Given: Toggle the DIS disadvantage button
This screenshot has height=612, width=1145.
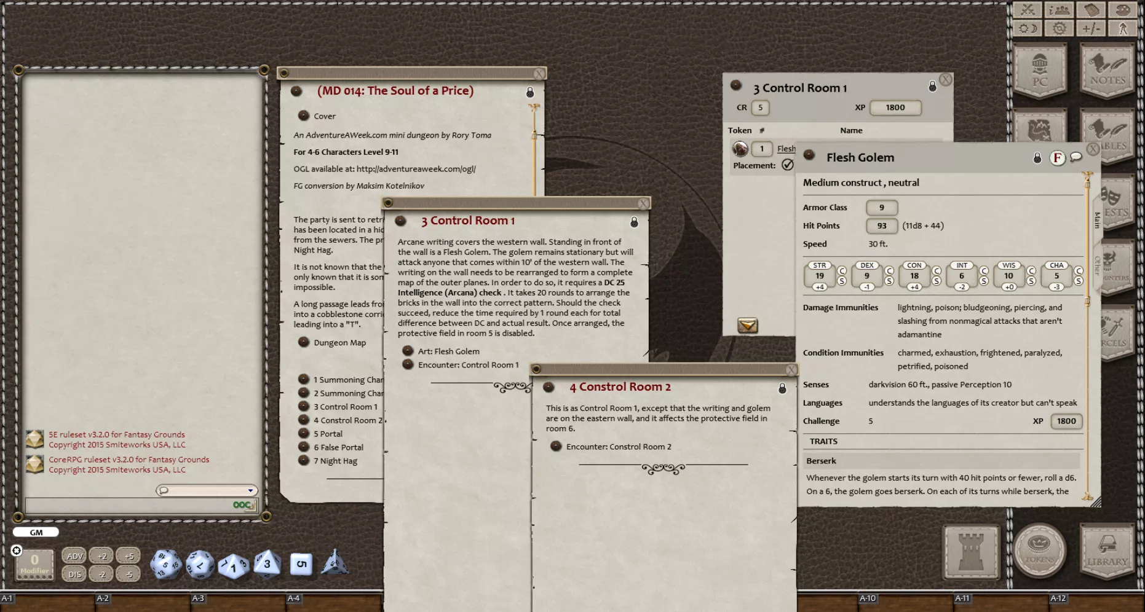Looking at the screenshot, I should pyautogui.click(x=74, y=574).
